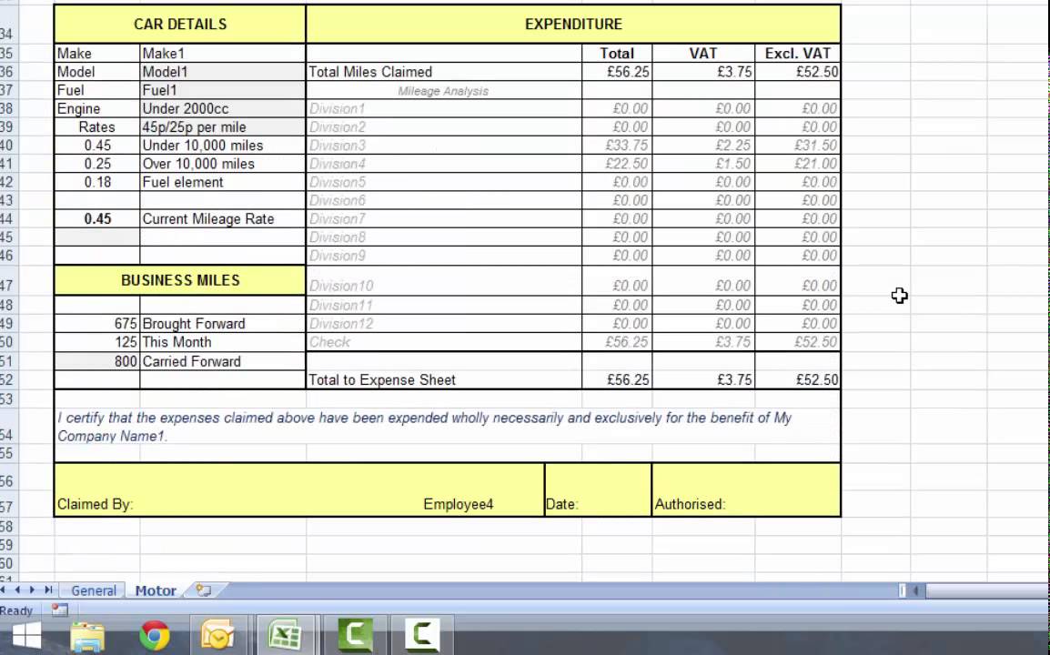This screenshot has width=1050, height=655.
Task: Switch to the General sheet tab
Action: [93, 590]
